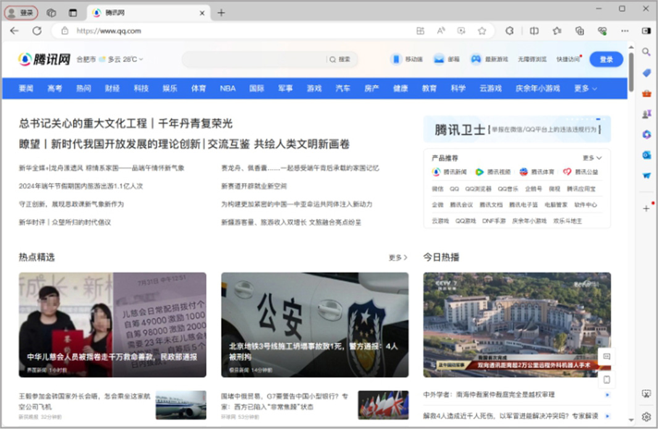Click the add-to-sidebar plus icon

[x=646, y=209]
